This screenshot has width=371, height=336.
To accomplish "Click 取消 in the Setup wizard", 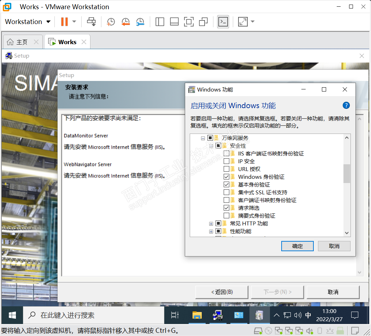I will 333,292.
